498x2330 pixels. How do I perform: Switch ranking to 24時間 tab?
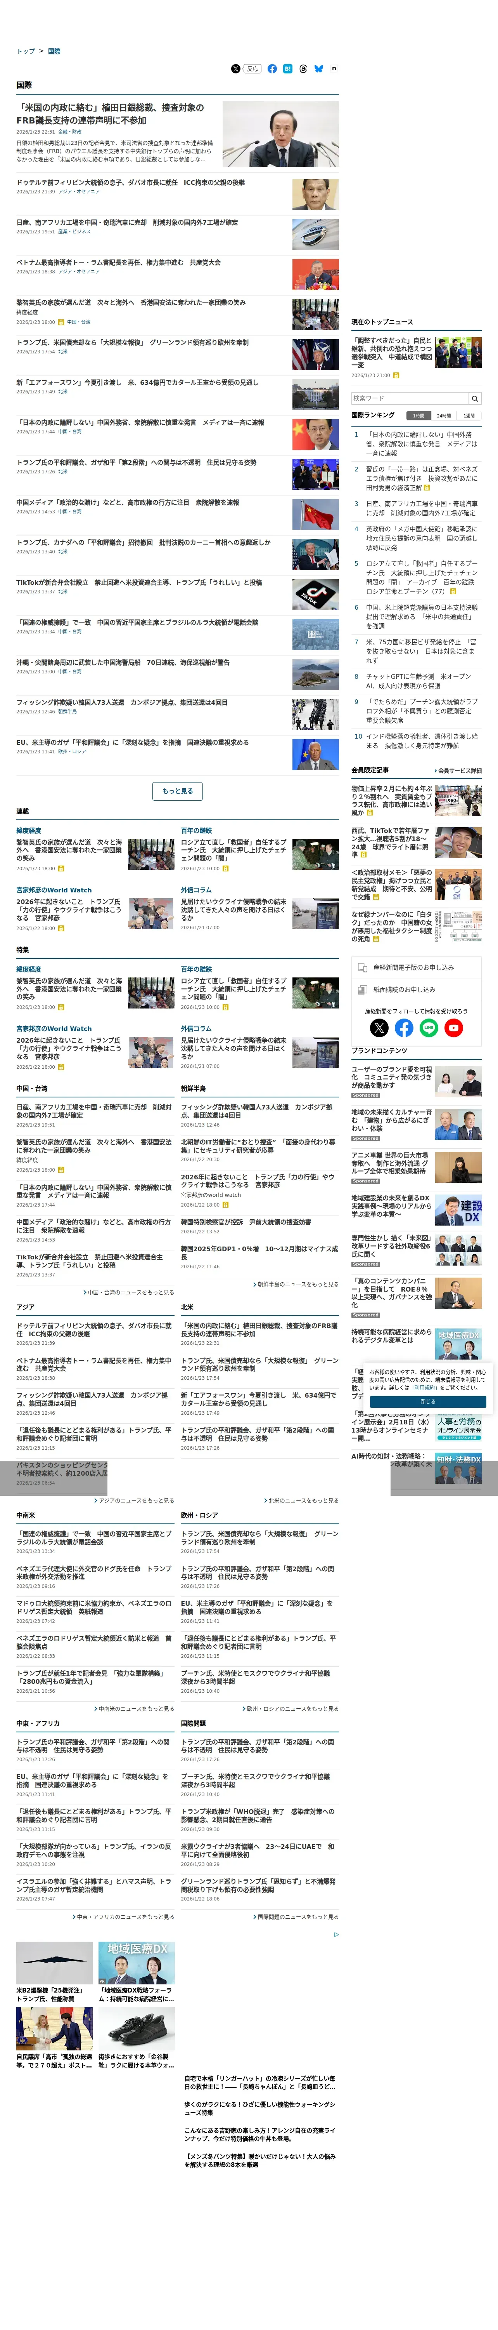(444, 416)
